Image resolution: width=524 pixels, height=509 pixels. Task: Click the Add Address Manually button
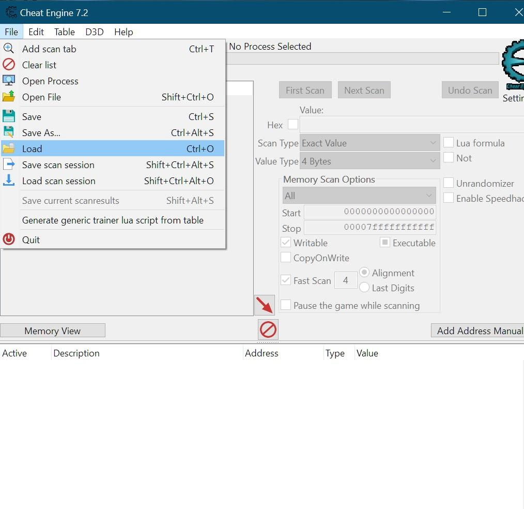[x=477, y=331]
